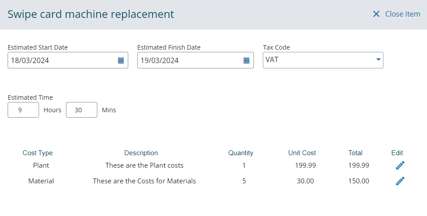This screenshot has height=216, width=427.
Task: Focus the Estimated Start Date field
Action: (61, 60)
